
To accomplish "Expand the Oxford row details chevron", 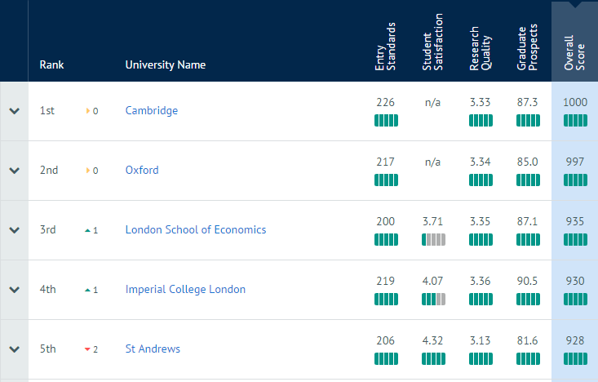I will [x=15, y=171].
